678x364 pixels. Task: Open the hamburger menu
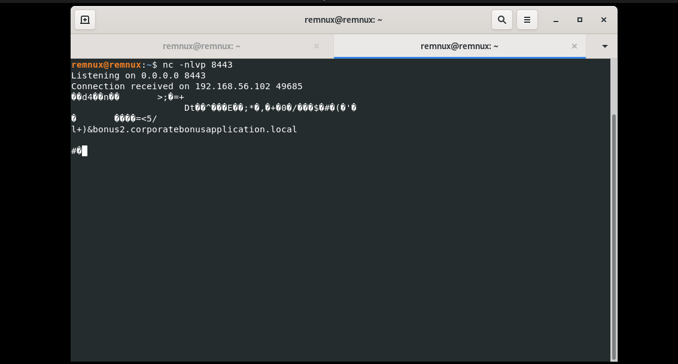(x=527, y=20)
